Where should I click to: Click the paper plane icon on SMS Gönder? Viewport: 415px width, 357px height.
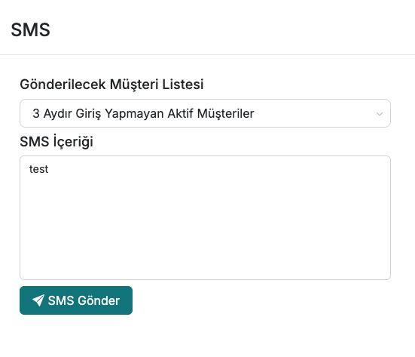[38, 300]
